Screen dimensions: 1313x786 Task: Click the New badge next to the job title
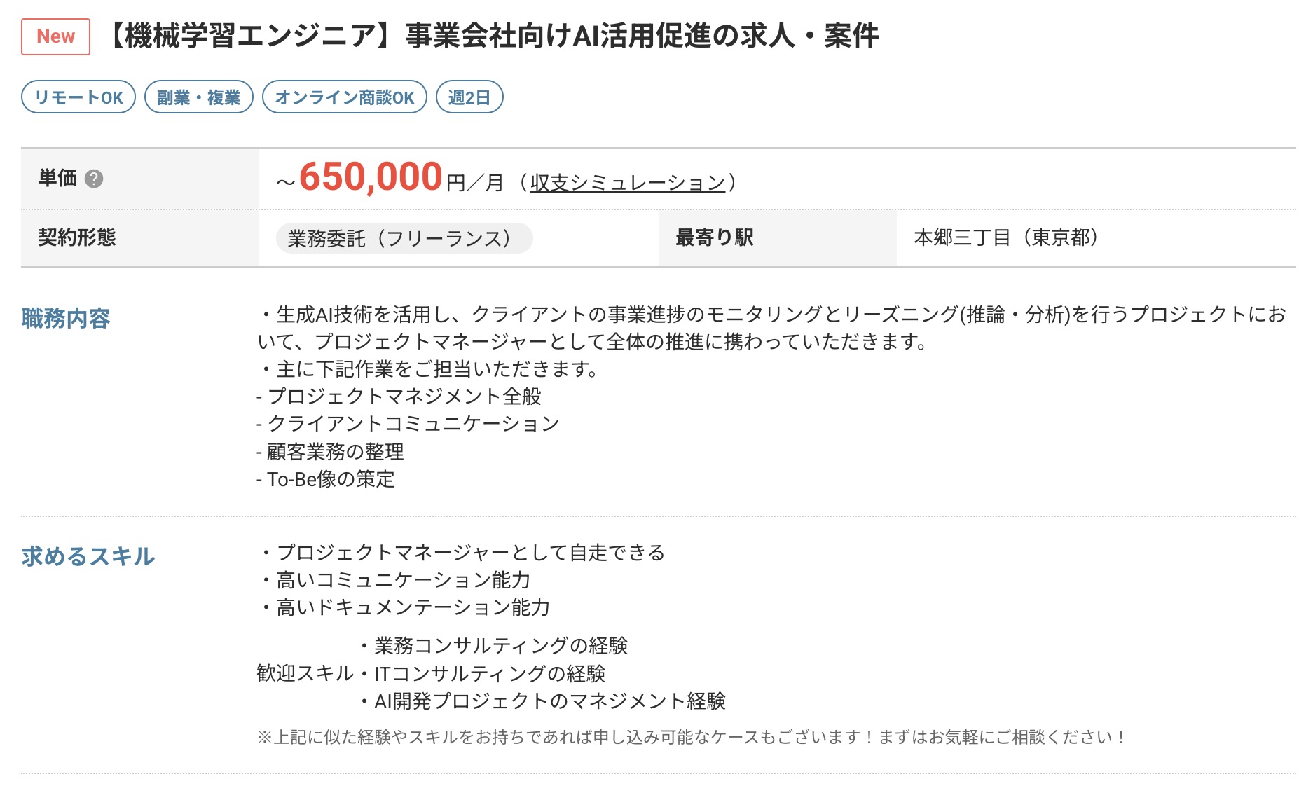click(56, 36)
